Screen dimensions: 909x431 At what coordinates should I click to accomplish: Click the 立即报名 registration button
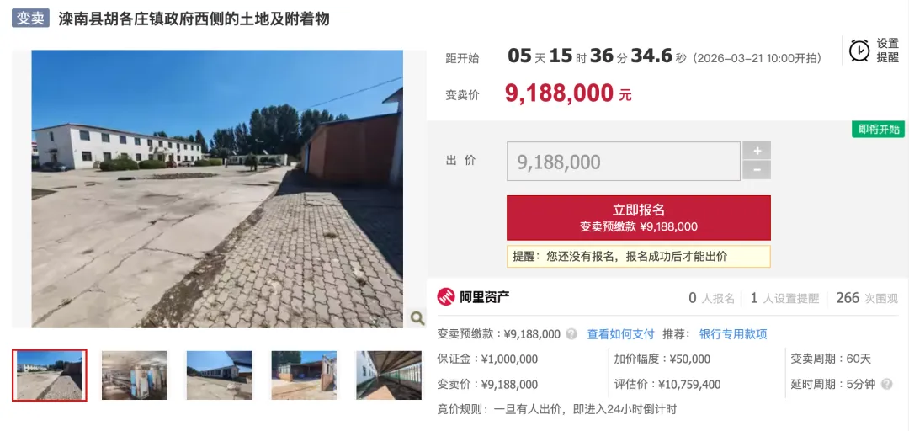click(x=638, y=217)
